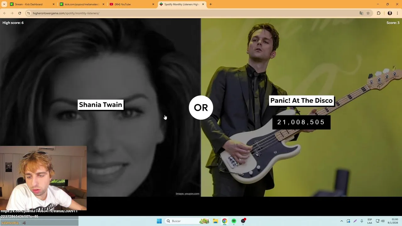Open the Windows Start menu
The height and width of the screenshot is (226, 402).
(159, 221)
